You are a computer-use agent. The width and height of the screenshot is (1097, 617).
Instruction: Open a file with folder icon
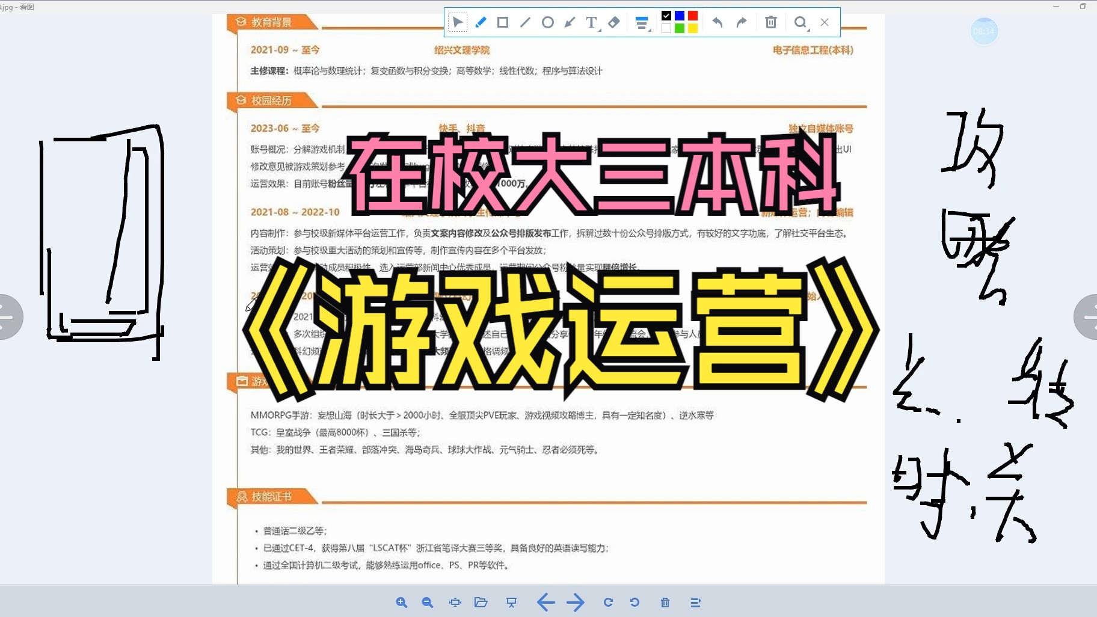click(x=481, y=603)
